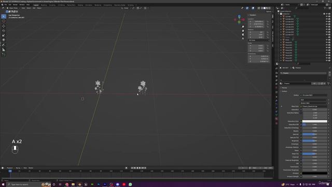Image resolution: width=332 pixels, height=187 pixels.
Task: Open the Render properties tab
Action: [x=276, y=73]
